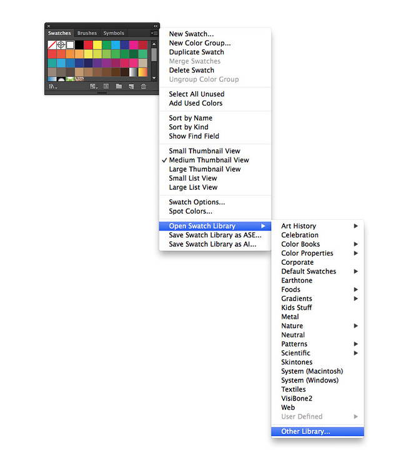The image size is (406, 461).
Task: Expand the Foods submenu
Action: click(x=317, y=290)
